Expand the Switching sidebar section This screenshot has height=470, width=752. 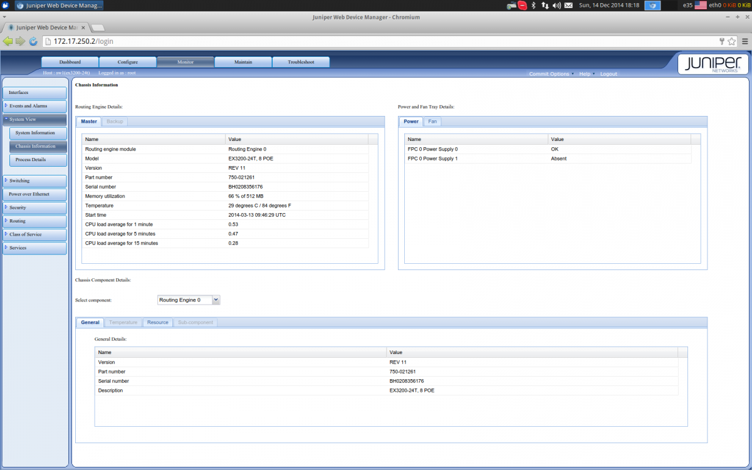[x=34, y=180]
